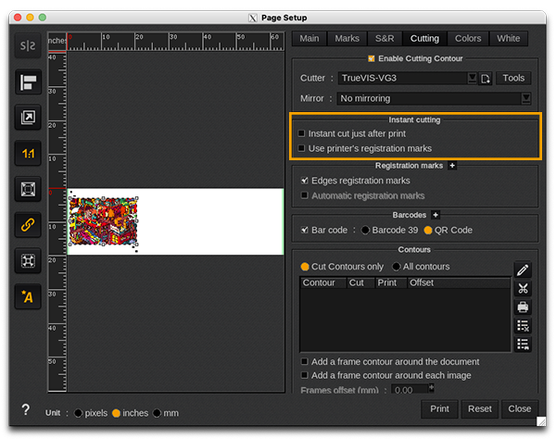Click the Frames offset input field
This screenshot has height=439, width=556.
click(413, 390)
